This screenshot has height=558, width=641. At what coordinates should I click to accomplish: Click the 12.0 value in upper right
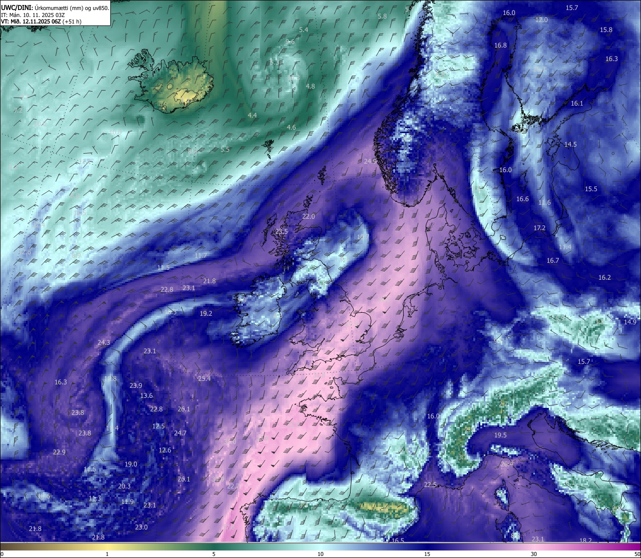(x=541, y=20)
